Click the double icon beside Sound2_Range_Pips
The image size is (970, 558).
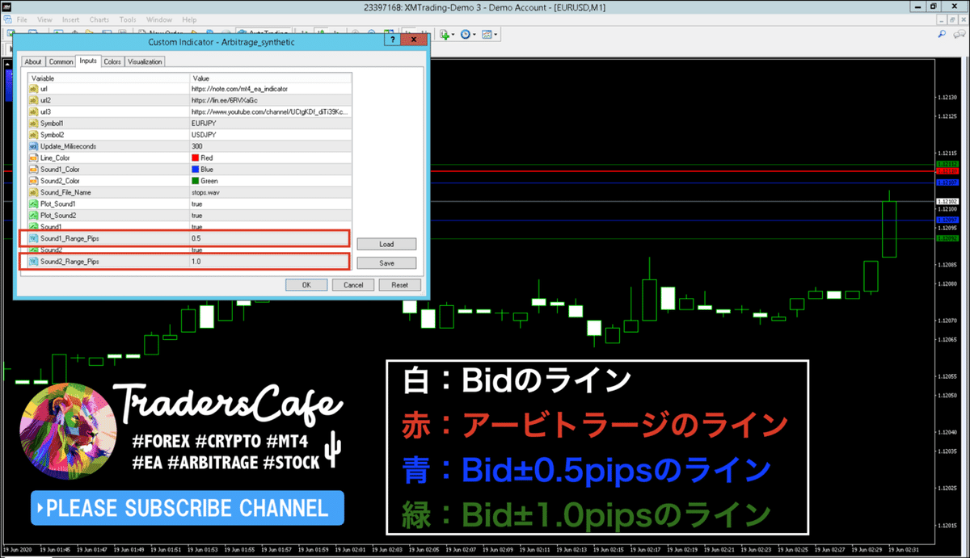tap(33, 262)
